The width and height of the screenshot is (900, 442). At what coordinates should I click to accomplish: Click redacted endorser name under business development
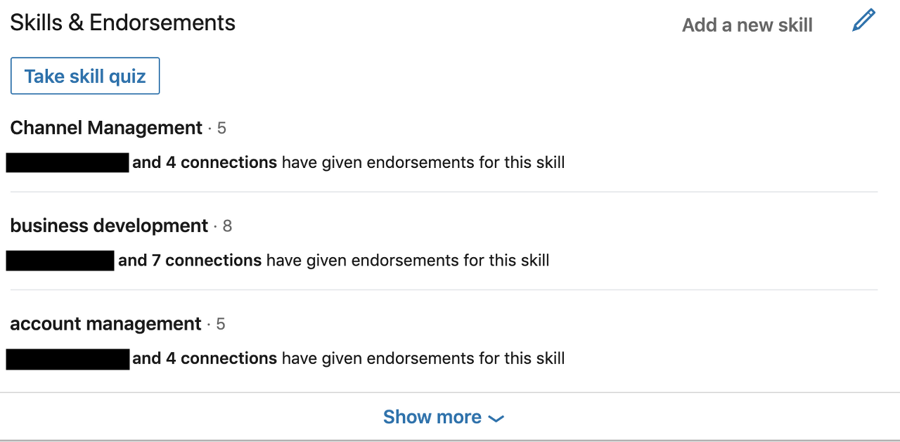coord(60,261)
